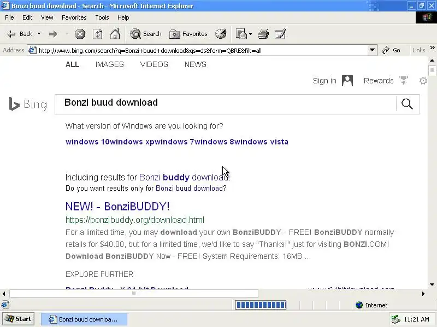Image resolution: width=437 pixels, height=327 pixels.
Task: Switch to the NEWS tab
Action: [x=196, y=64]
